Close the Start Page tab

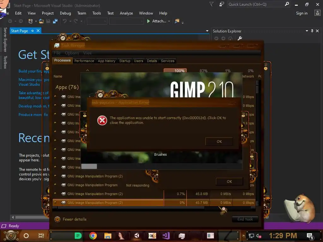pyautogui.click(x=38, y=31)
